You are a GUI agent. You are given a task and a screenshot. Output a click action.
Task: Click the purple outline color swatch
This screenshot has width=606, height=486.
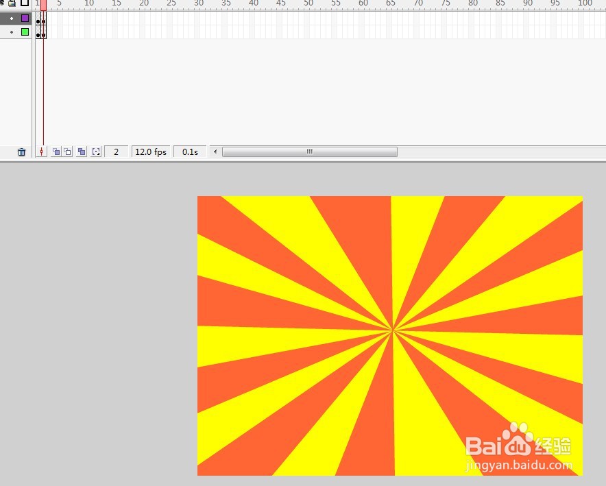[25, 18]
